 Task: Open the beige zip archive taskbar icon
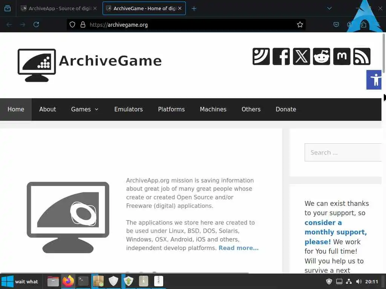pos(144,281)
